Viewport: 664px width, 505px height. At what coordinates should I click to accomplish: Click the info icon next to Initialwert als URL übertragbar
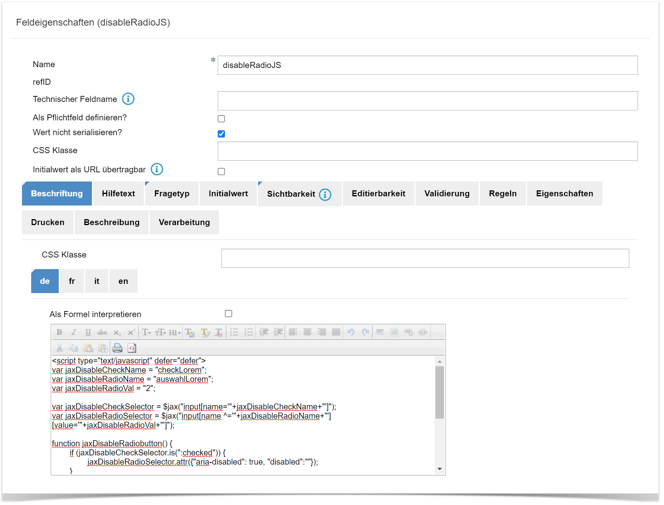[157, 169]
